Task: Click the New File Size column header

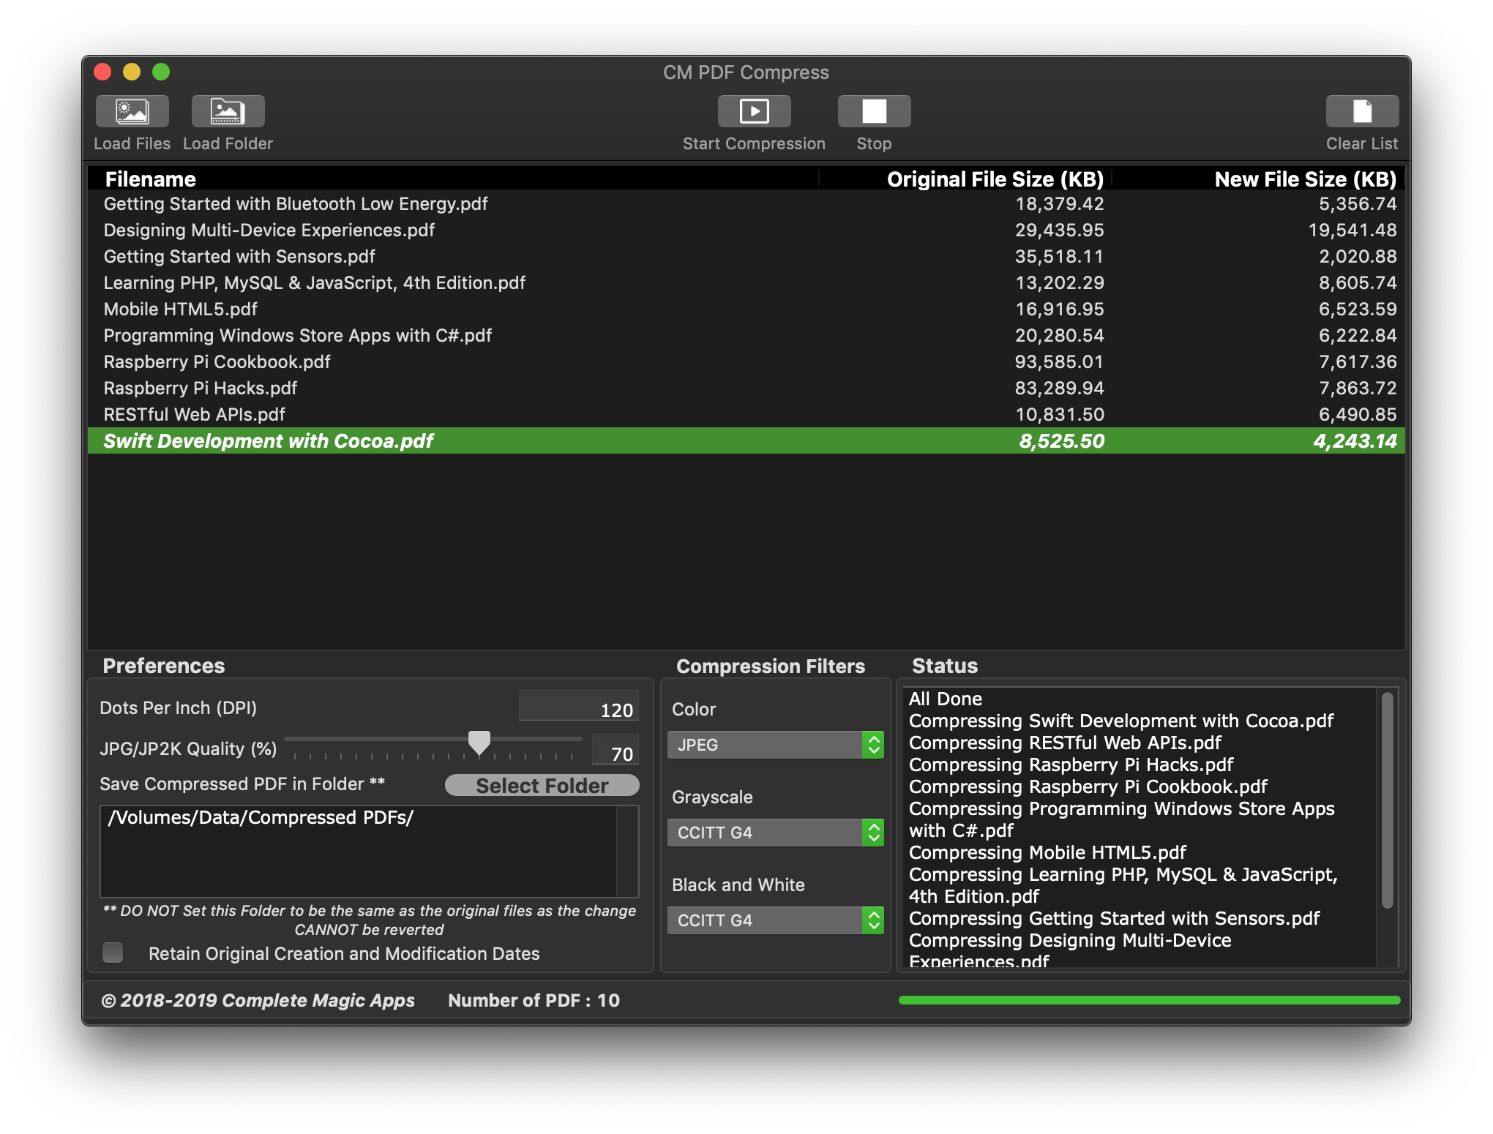Action: click(x=1305, y=179)
